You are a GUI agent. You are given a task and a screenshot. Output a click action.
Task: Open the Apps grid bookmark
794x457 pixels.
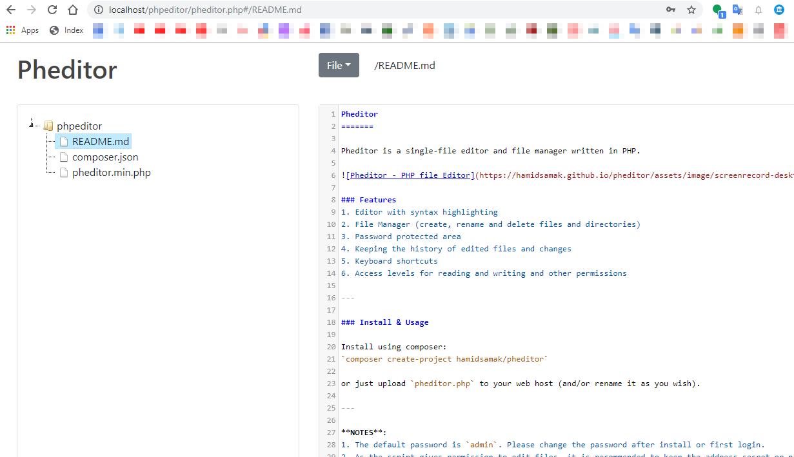pos(23,30)
